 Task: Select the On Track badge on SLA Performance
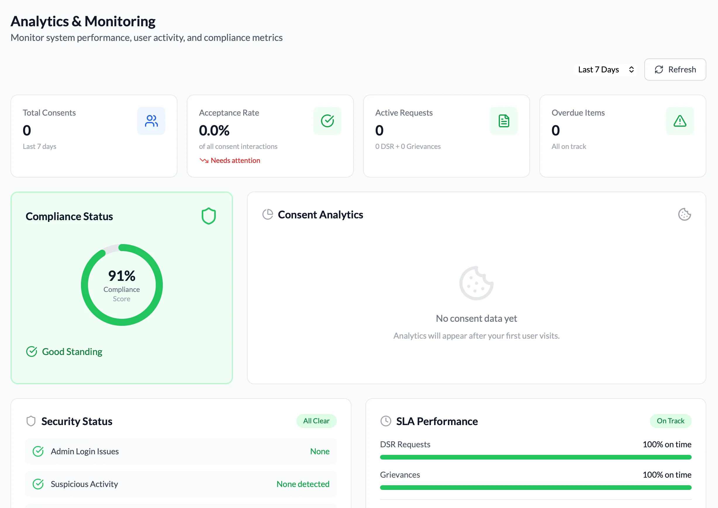(x=670, y=421)
